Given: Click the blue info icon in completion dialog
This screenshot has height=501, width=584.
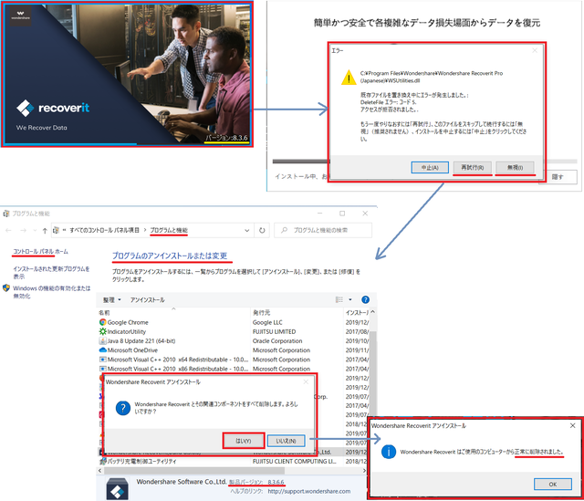Looking at the screenshot, I should coord(389,452).
